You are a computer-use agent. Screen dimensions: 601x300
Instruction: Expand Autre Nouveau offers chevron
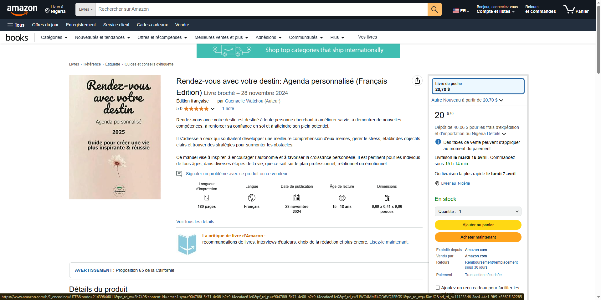pyautogui.click(x=501, y=100)
